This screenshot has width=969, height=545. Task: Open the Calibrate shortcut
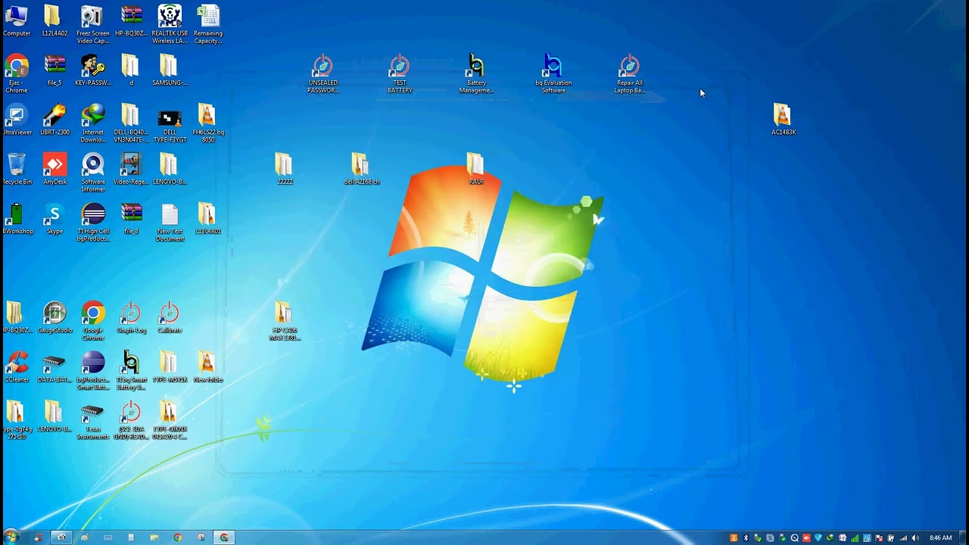coord(170,317)
